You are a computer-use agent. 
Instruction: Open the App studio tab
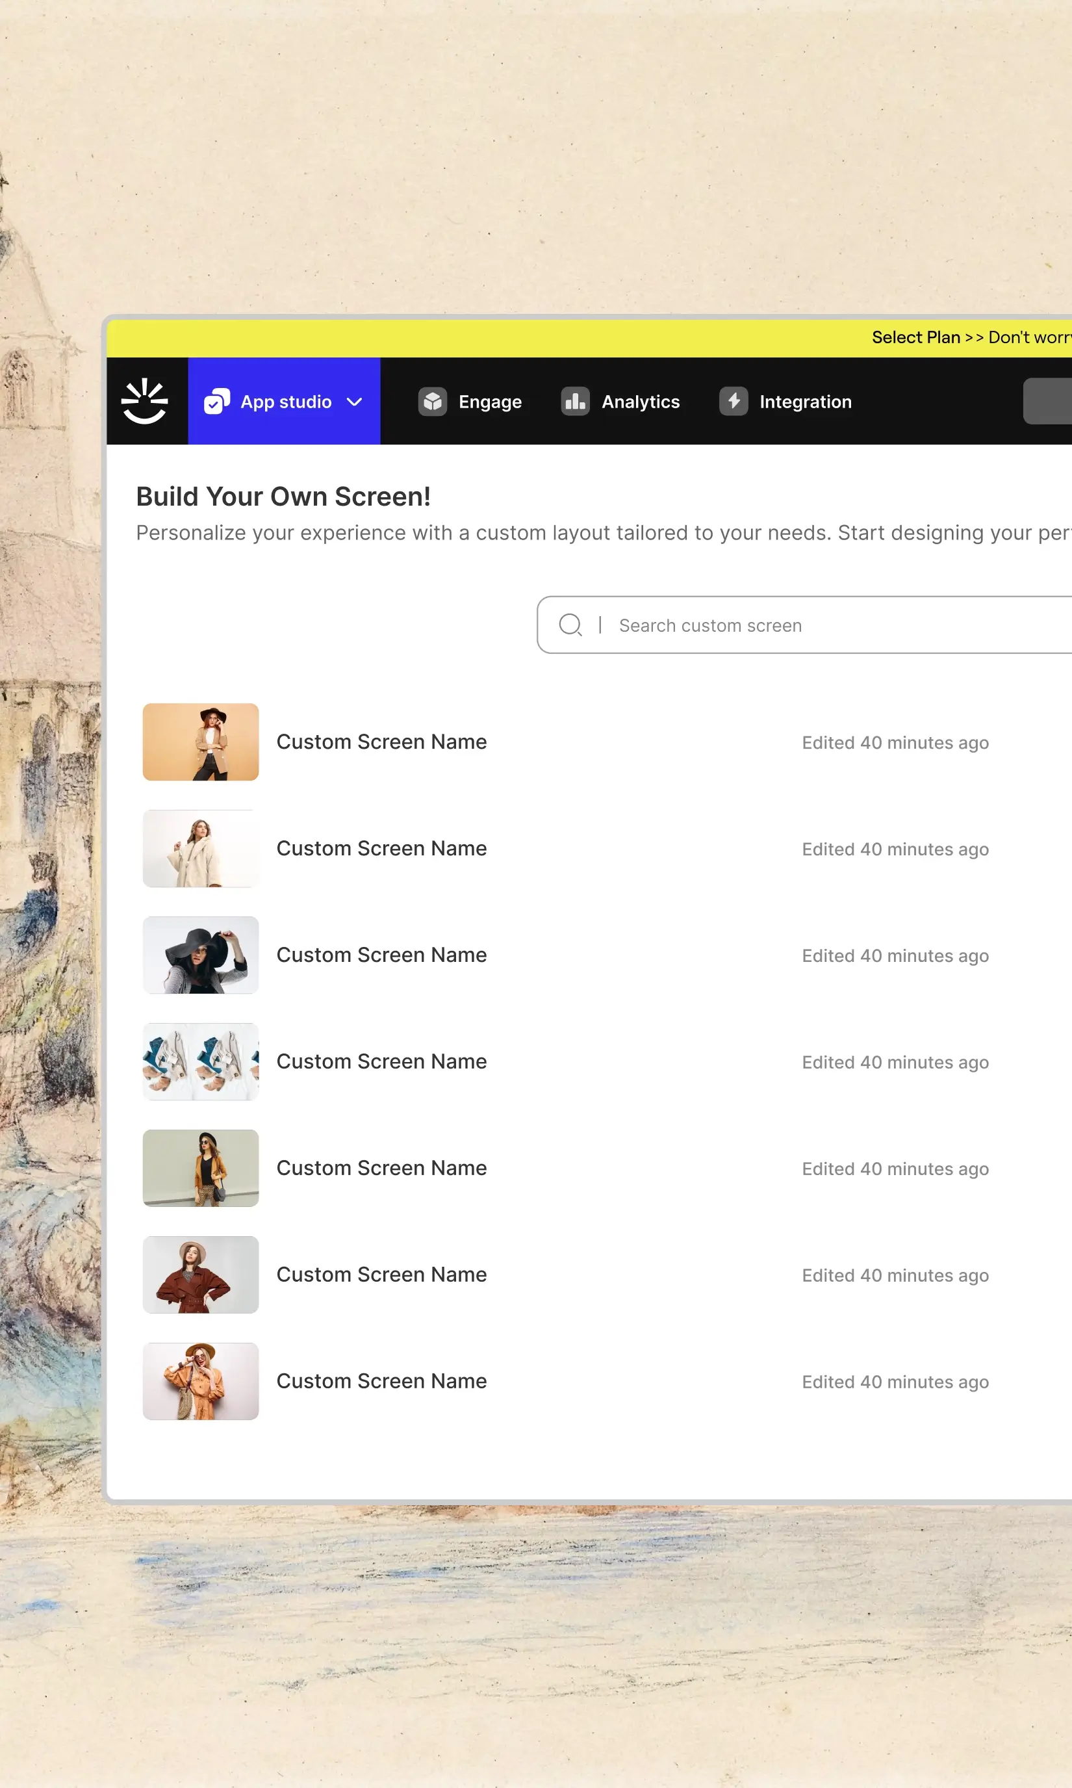click(284, 401)
